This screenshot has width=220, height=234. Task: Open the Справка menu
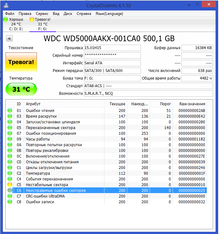click(x=84, y=14)
